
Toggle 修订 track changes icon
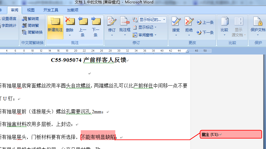click(112, 21)
